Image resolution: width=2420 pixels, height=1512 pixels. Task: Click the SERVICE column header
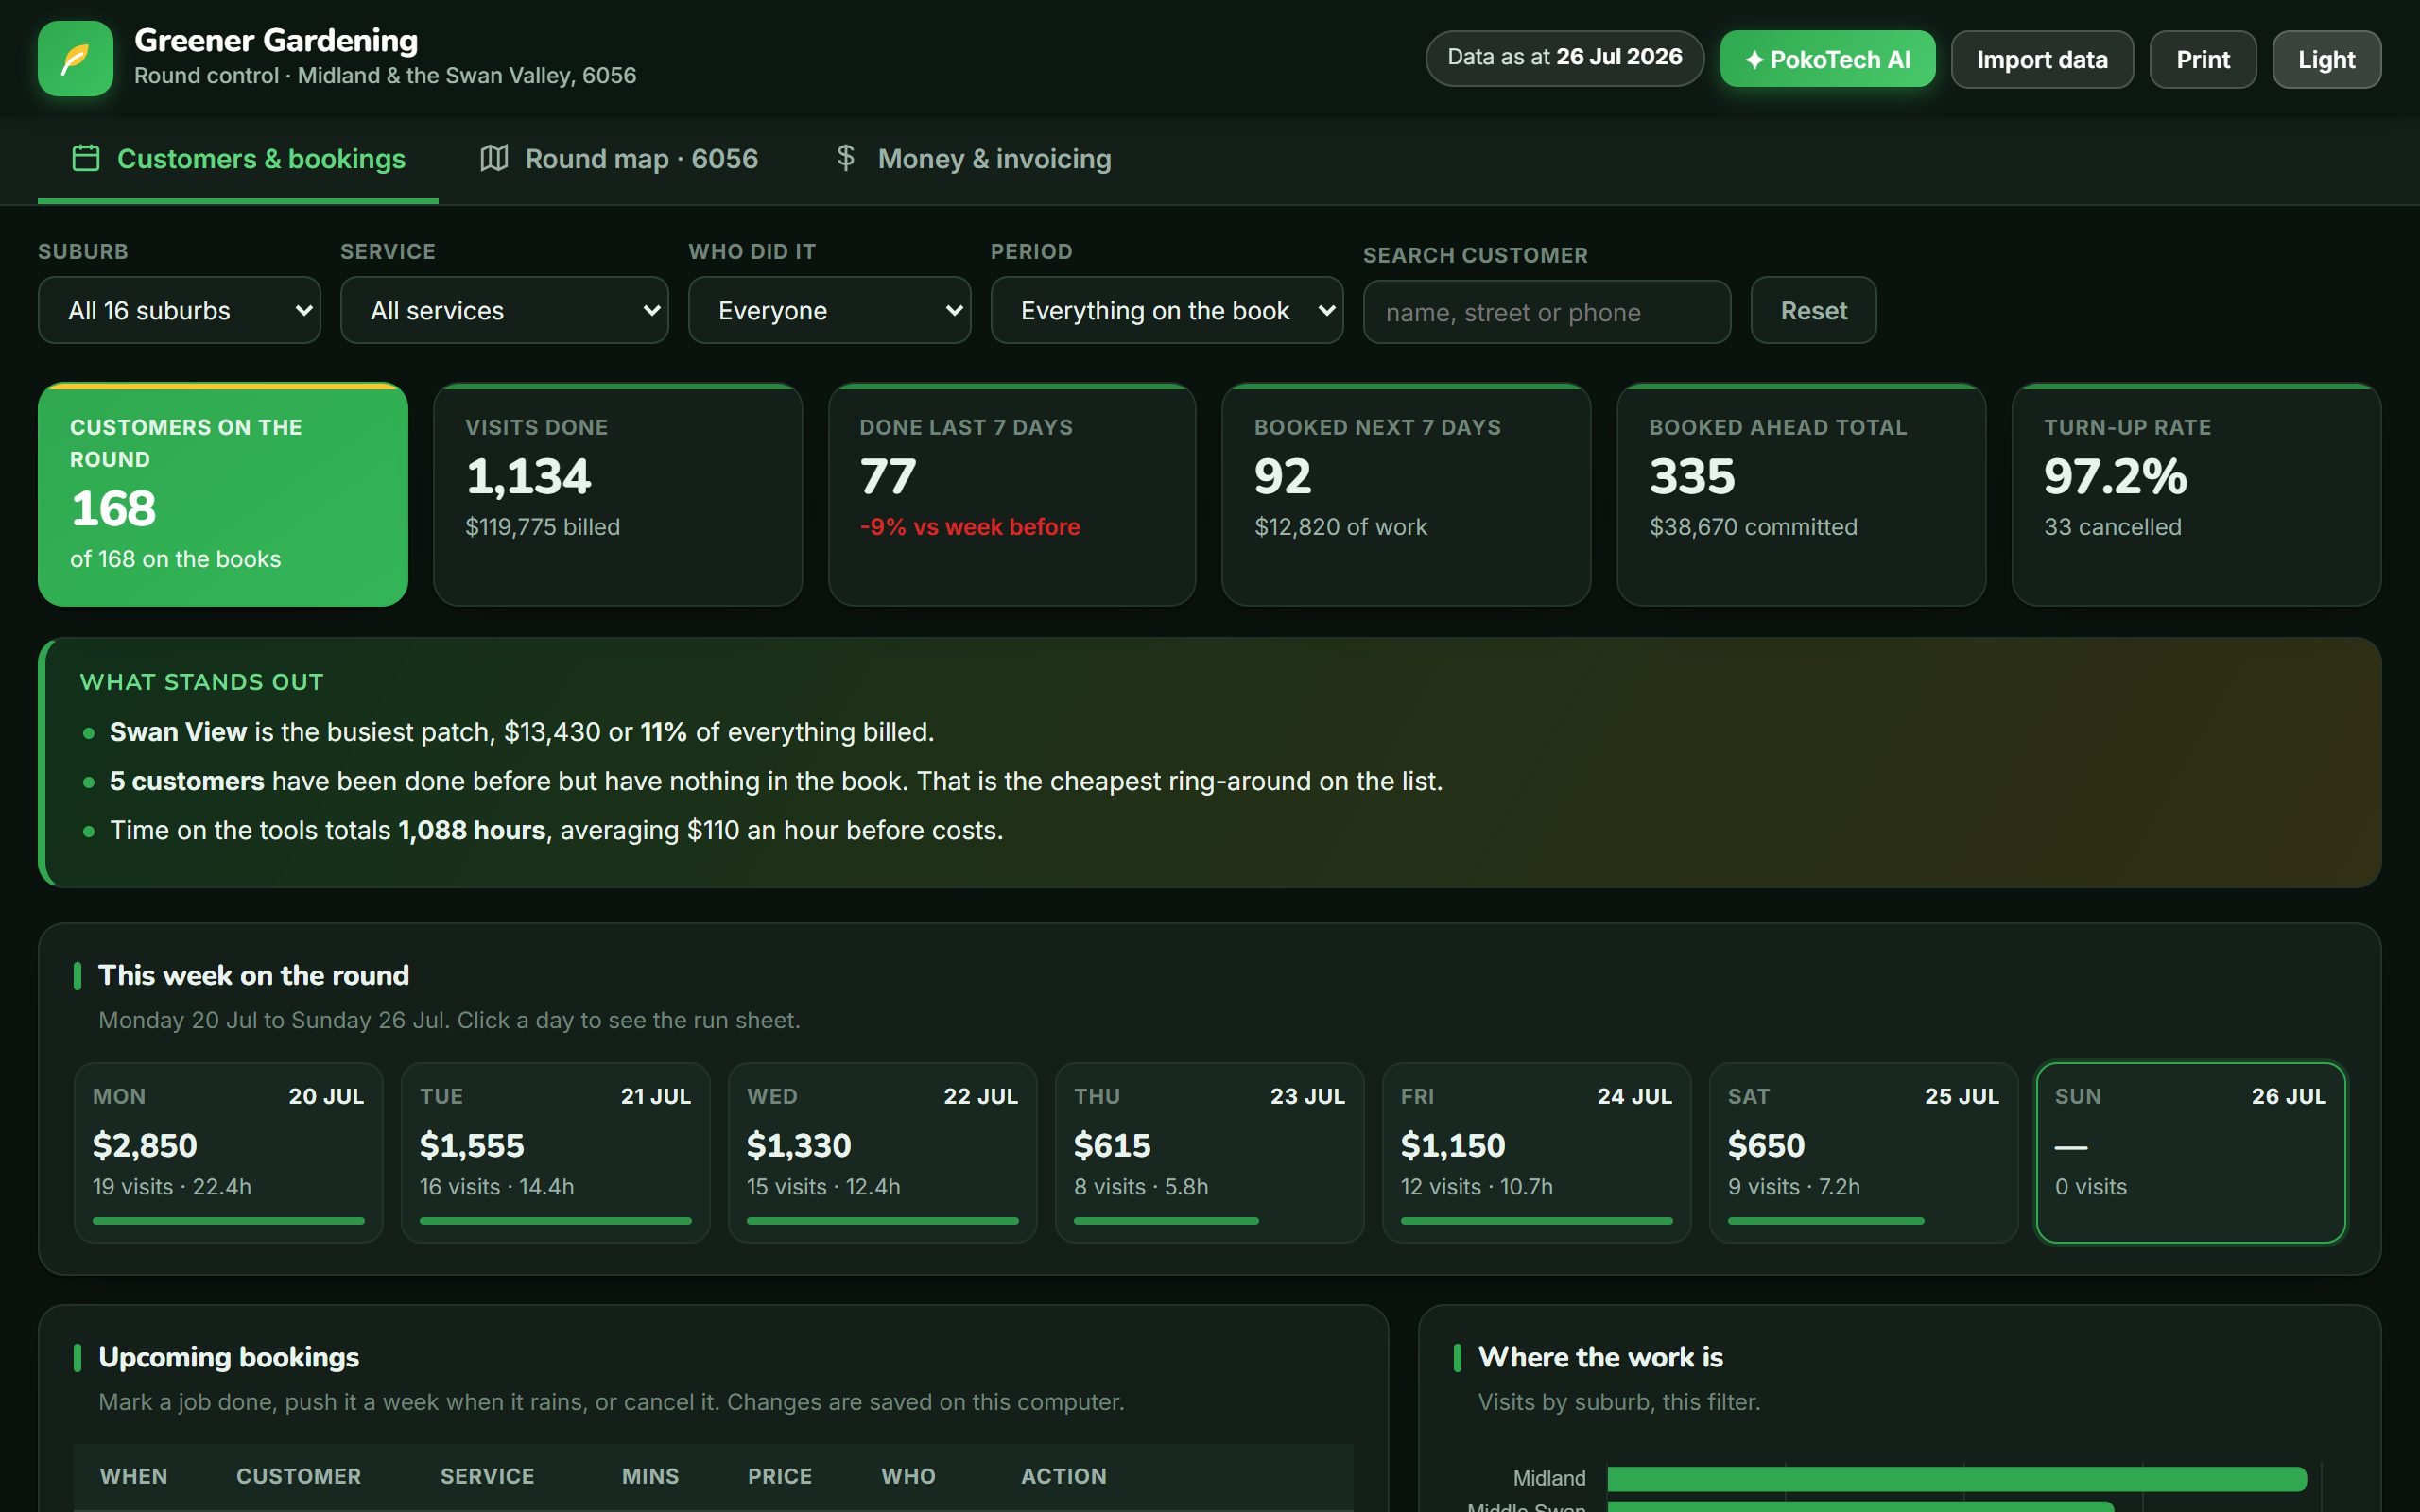488,1476
